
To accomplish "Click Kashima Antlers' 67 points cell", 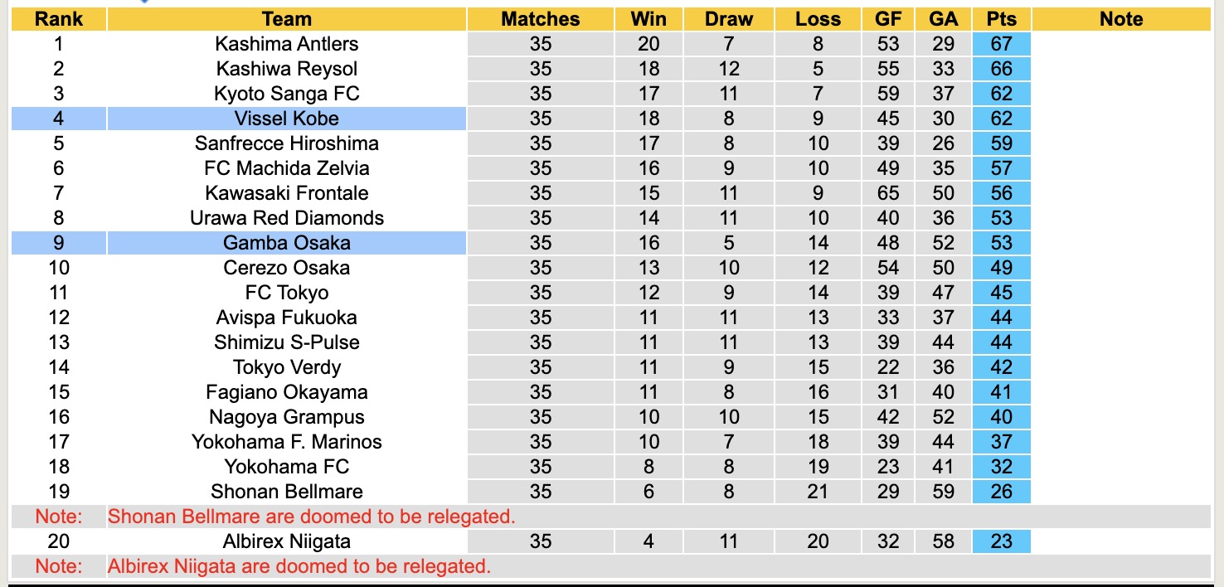I will (x=1002, y=44).
